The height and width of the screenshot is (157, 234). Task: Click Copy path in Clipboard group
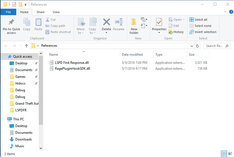tap(56, 26)
